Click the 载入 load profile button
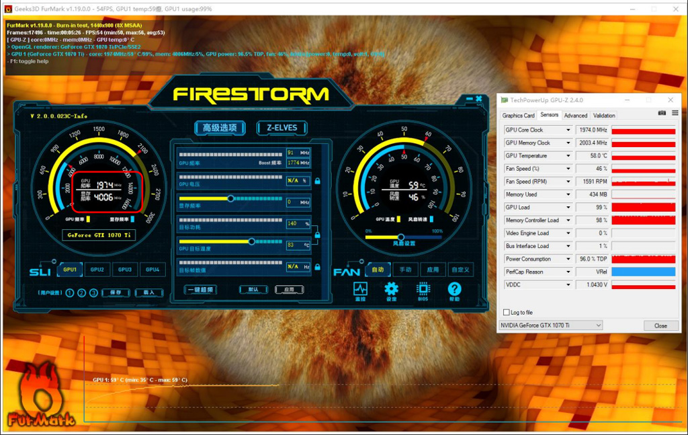The height and width of the screenshot is (435, 688). point(149,292)
